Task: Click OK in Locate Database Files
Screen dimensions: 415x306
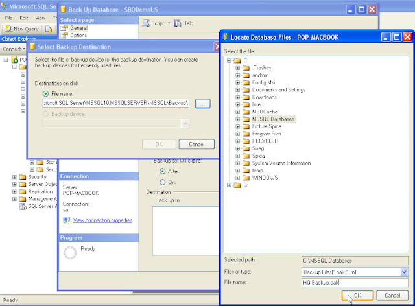Action: (357, 296)
